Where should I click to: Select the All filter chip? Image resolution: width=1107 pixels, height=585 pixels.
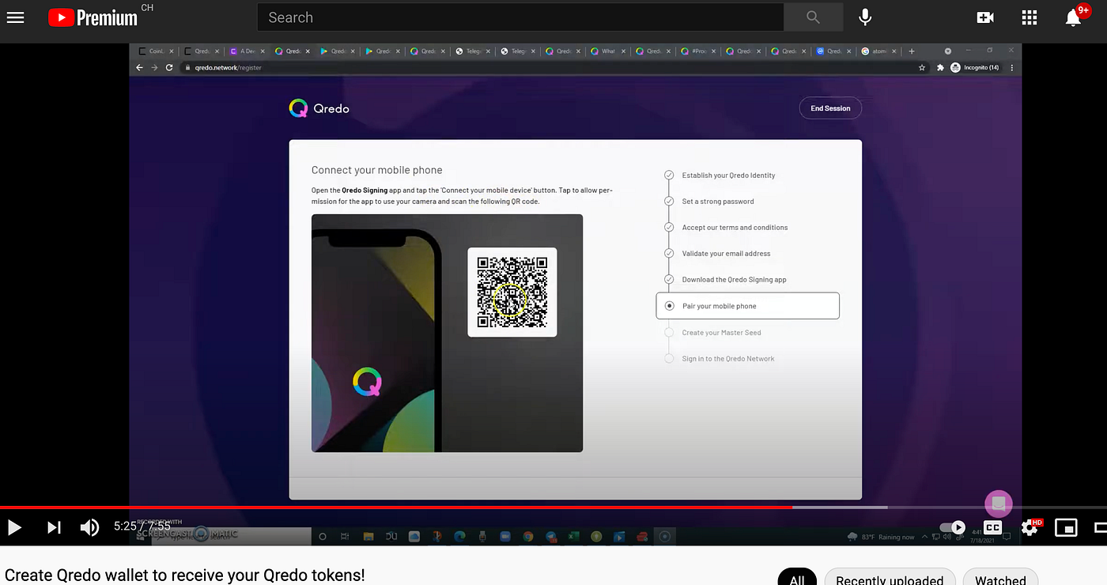(x=797, y=579)
